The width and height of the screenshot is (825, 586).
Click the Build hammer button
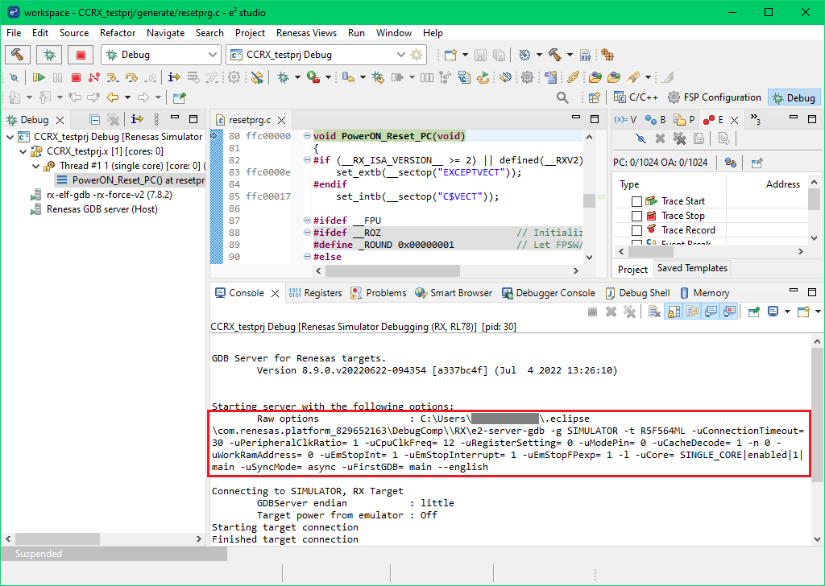[17, 55]
